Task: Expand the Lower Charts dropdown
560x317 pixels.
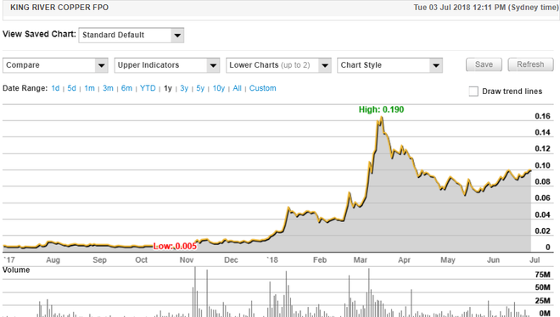Action: pyautogui.click(x=278, y=65)
